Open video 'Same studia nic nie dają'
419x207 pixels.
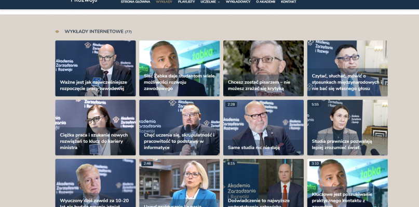click(263, 128)
